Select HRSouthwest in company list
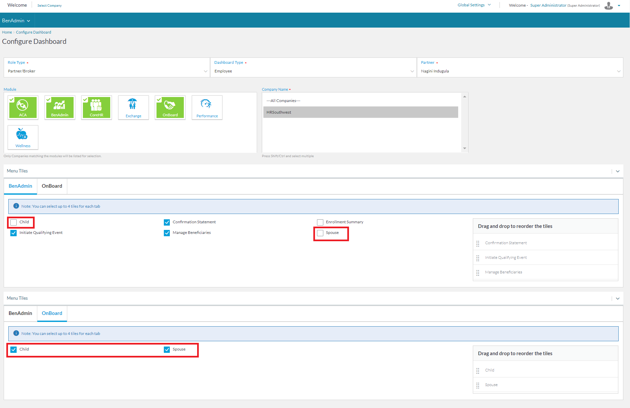This screenshot has width=630, height=408. click(x=361, y=112)
